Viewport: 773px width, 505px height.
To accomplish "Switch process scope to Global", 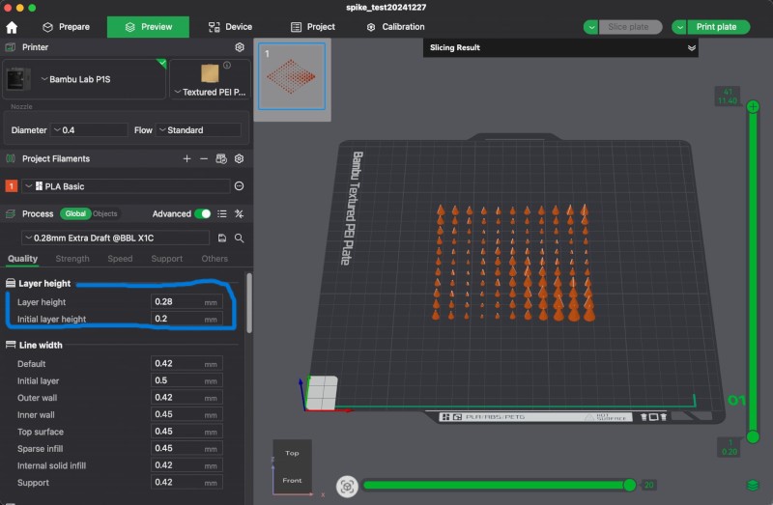I will [75, 213].
